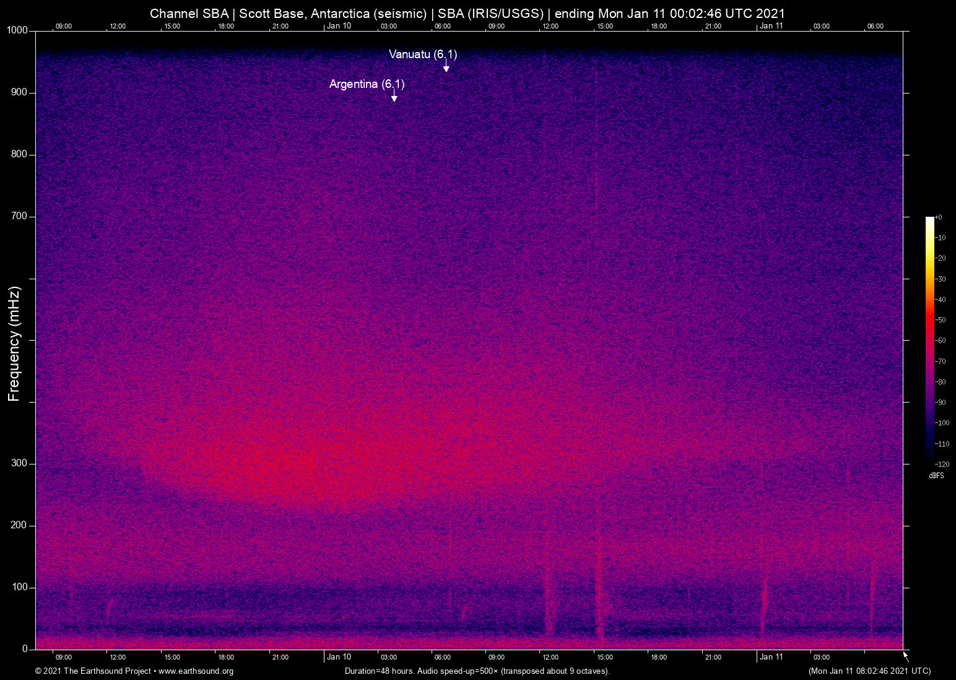
Task: Click the Jan 11 label on bottom axis
Action: click(x=771, y=657)
